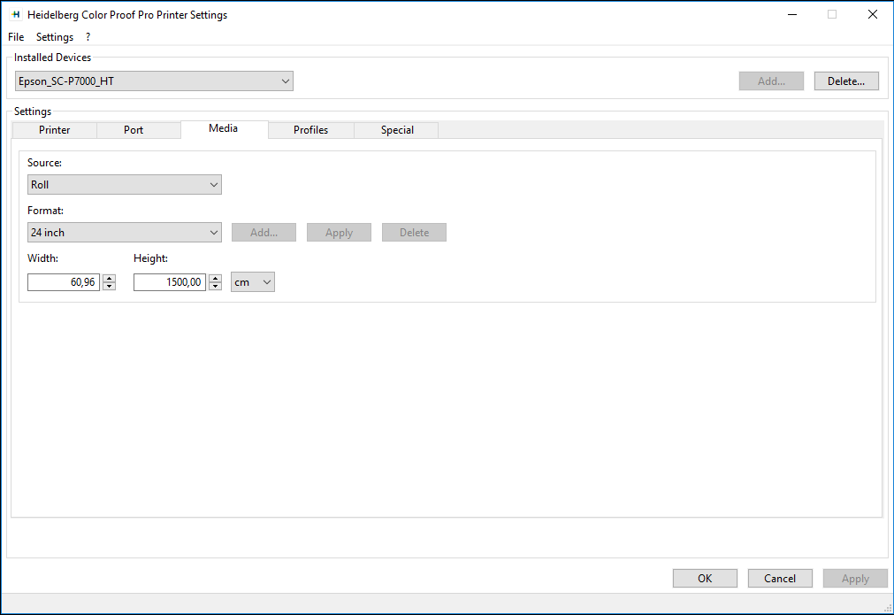
Task: Decrease Height with the down arrow
Action: [x=216, y=287]
